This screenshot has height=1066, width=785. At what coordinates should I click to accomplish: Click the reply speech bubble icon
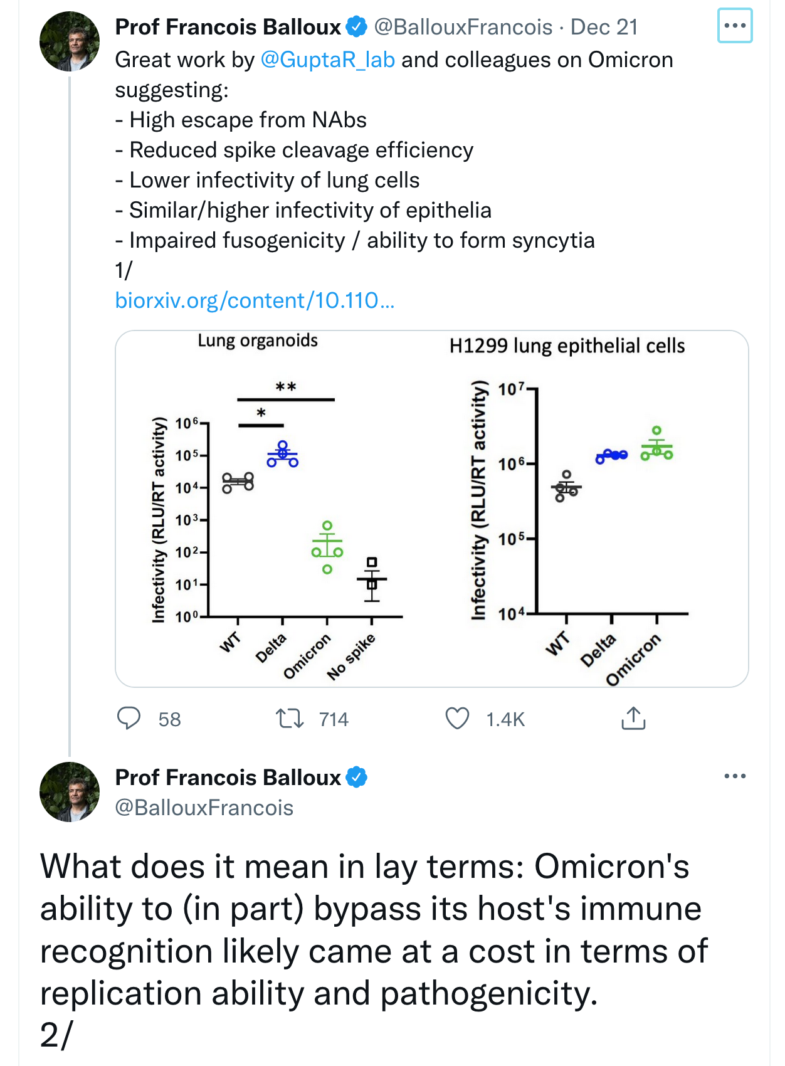129,719
